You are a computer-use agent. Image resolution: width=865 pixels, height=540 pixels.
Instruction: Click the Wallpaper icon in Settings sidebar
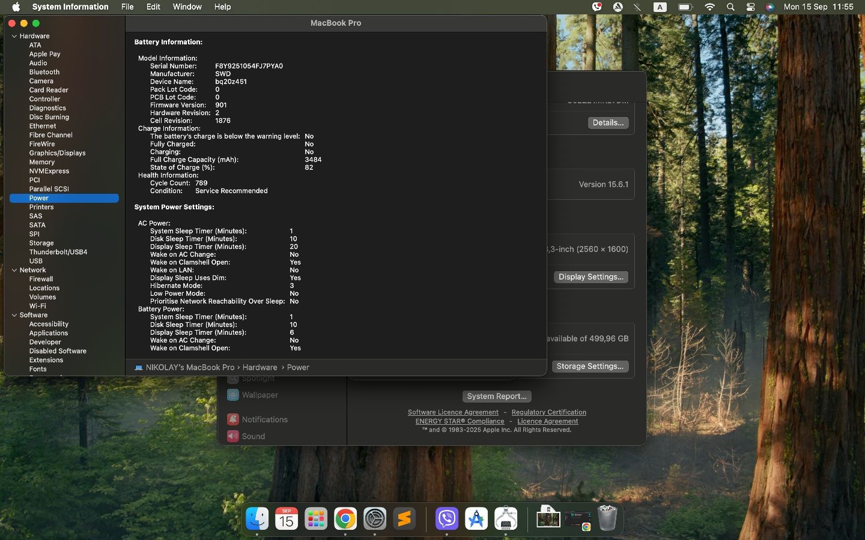(x=233, y=395)
